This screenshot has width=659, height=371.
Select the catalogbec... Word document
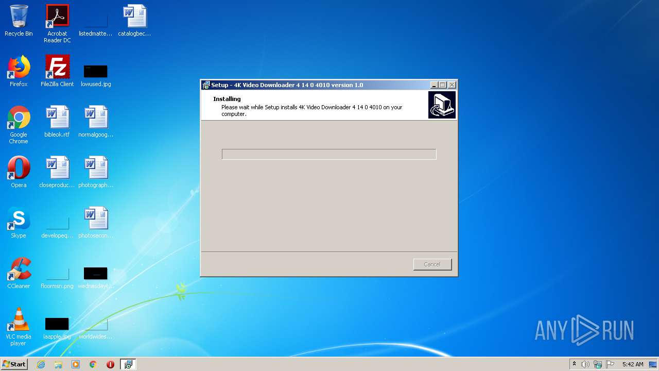(134, 21)
